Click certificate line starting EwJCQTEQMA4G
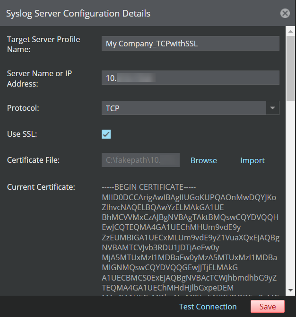296x317 pixels. click(x=171, y=227)
